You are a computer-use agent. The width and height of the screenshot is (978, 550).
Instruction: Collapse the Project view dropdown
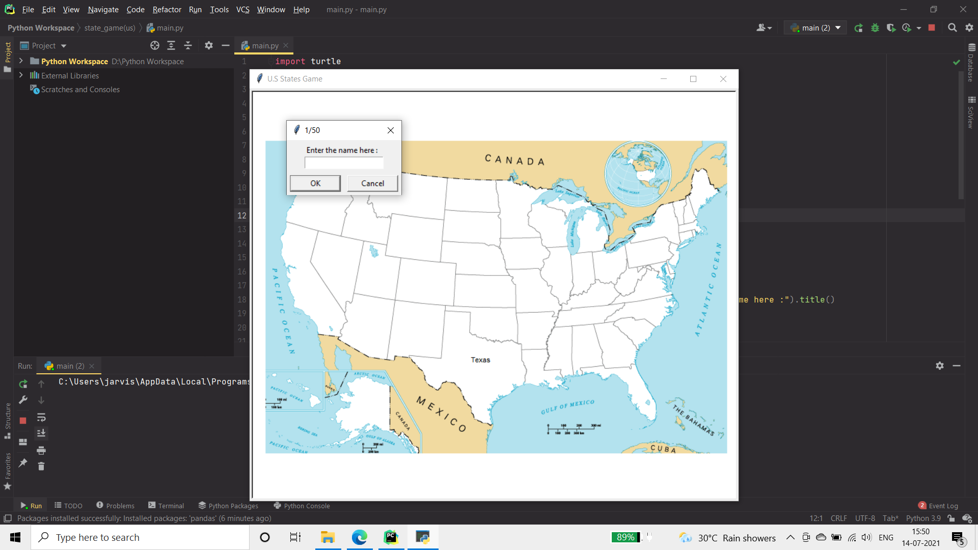(64, 45)
